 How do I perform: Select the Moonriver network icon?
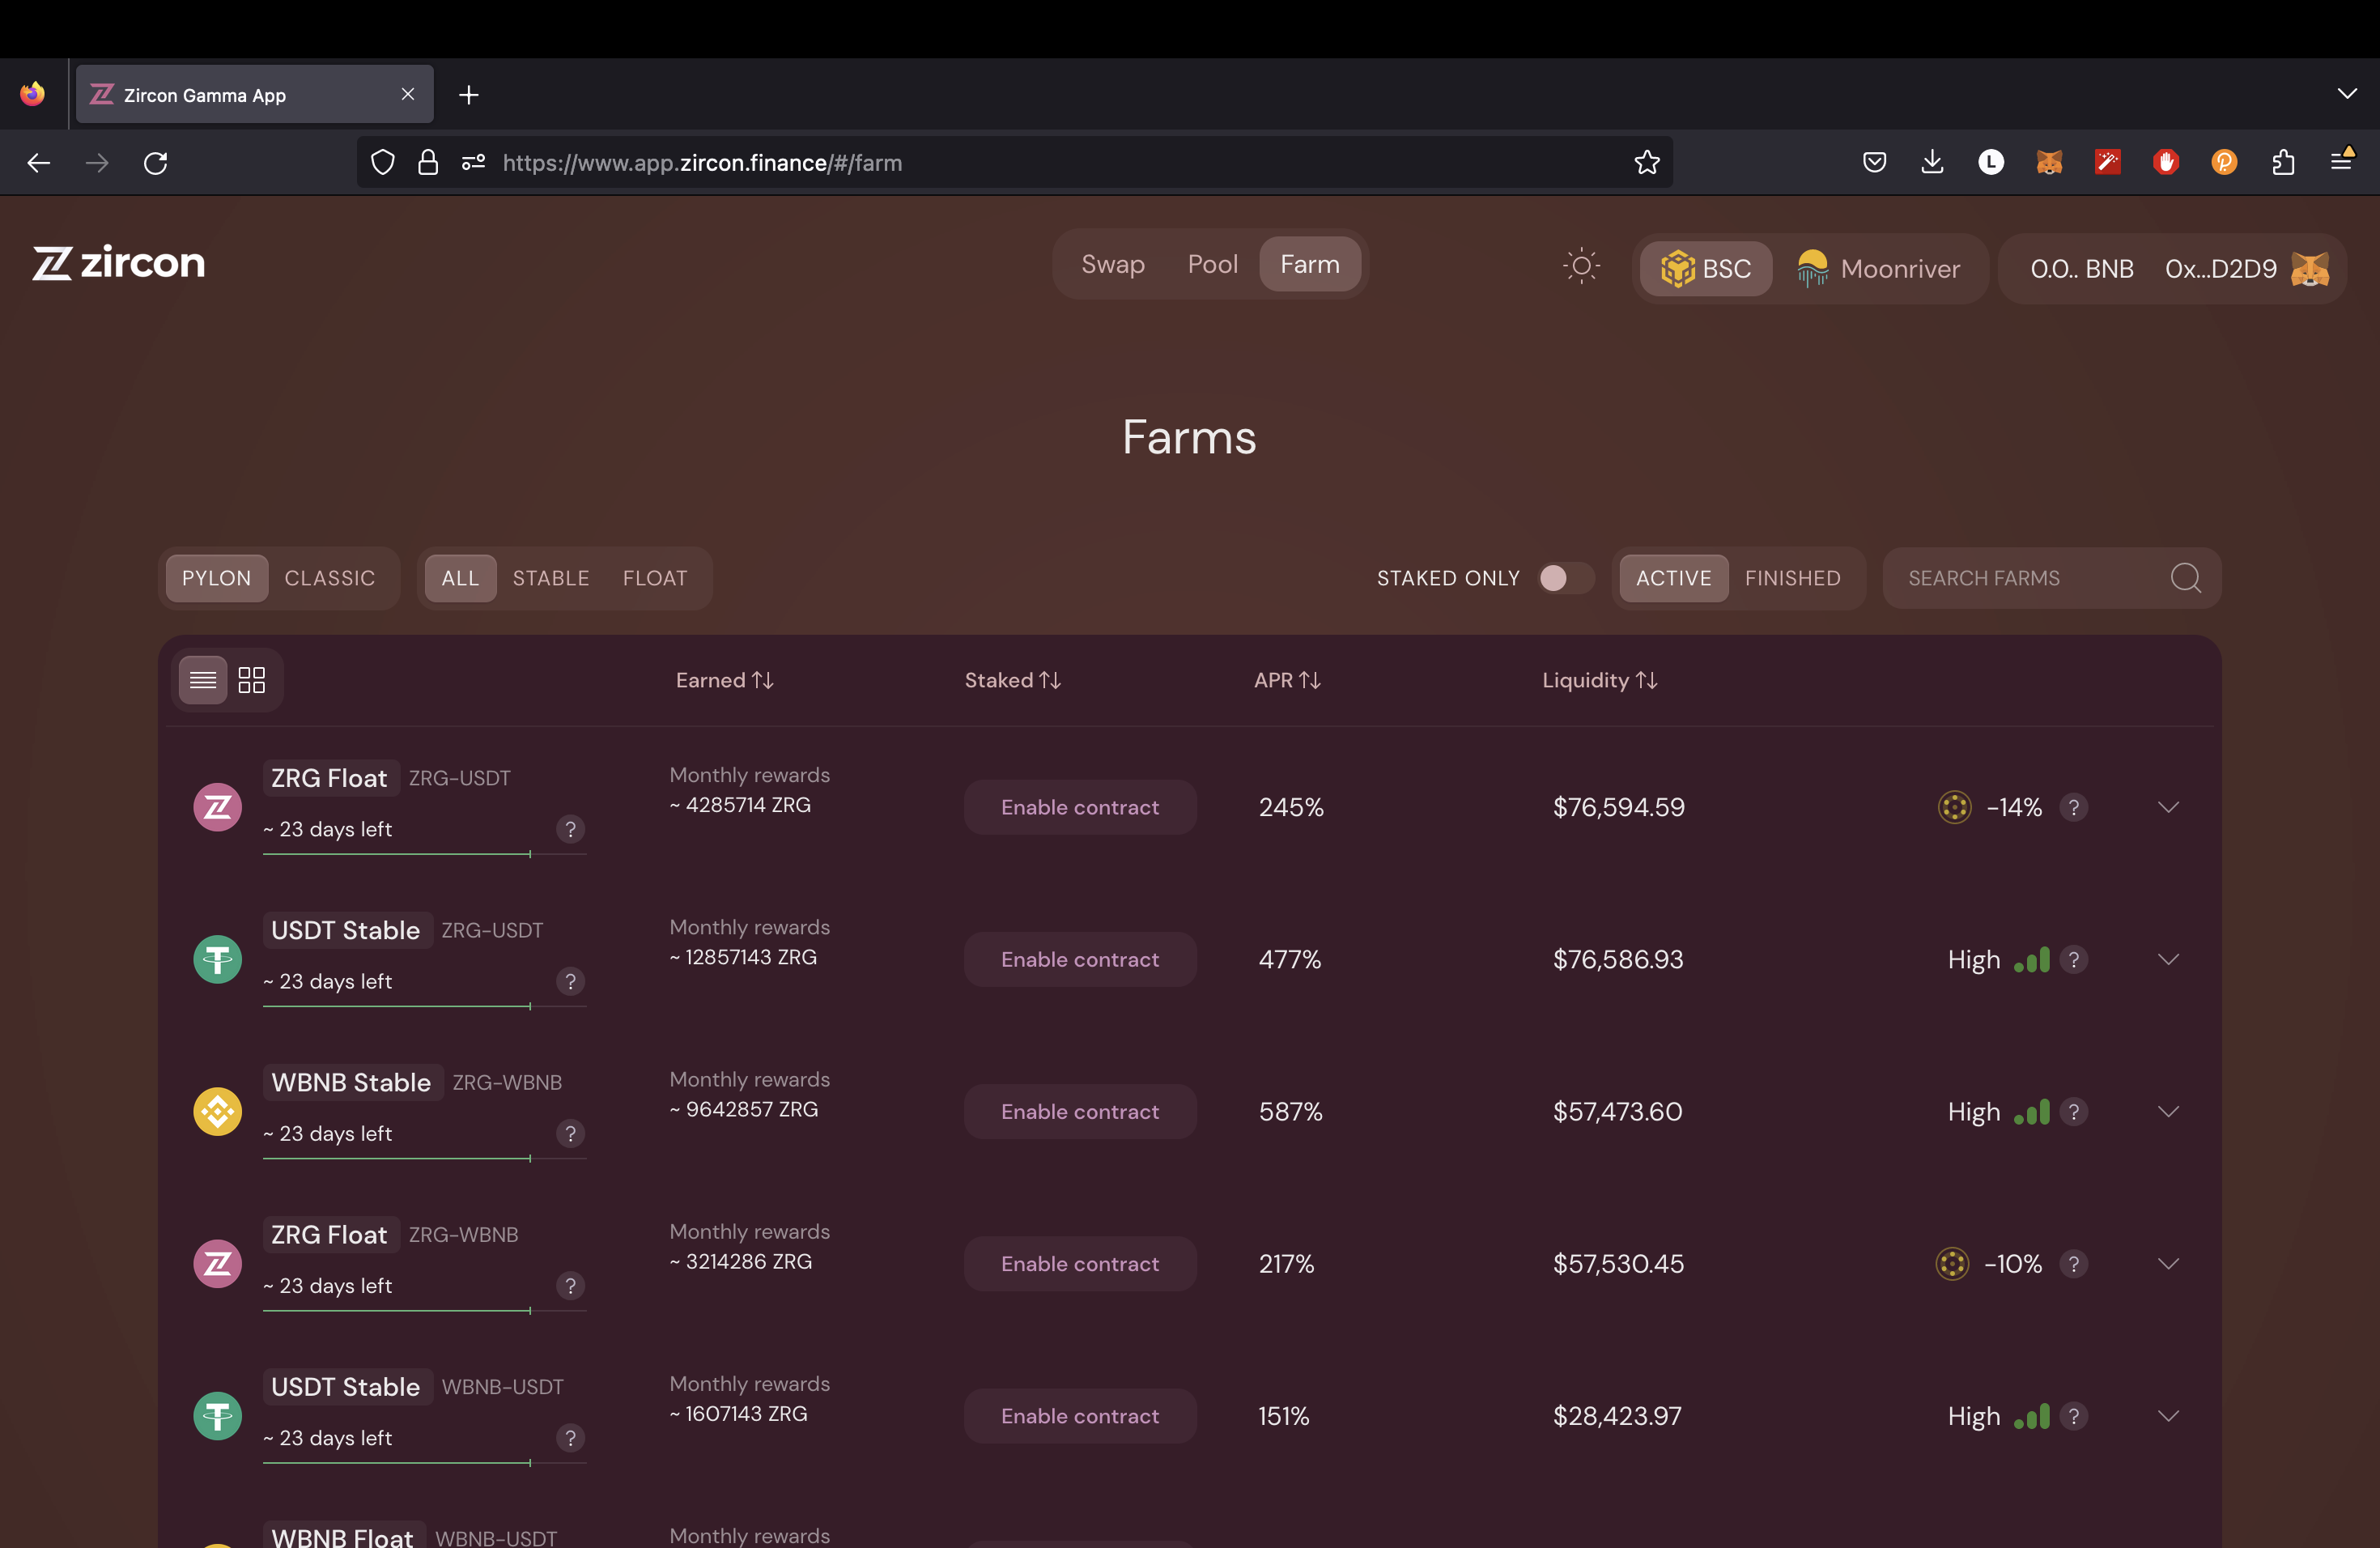[1813, 267]
